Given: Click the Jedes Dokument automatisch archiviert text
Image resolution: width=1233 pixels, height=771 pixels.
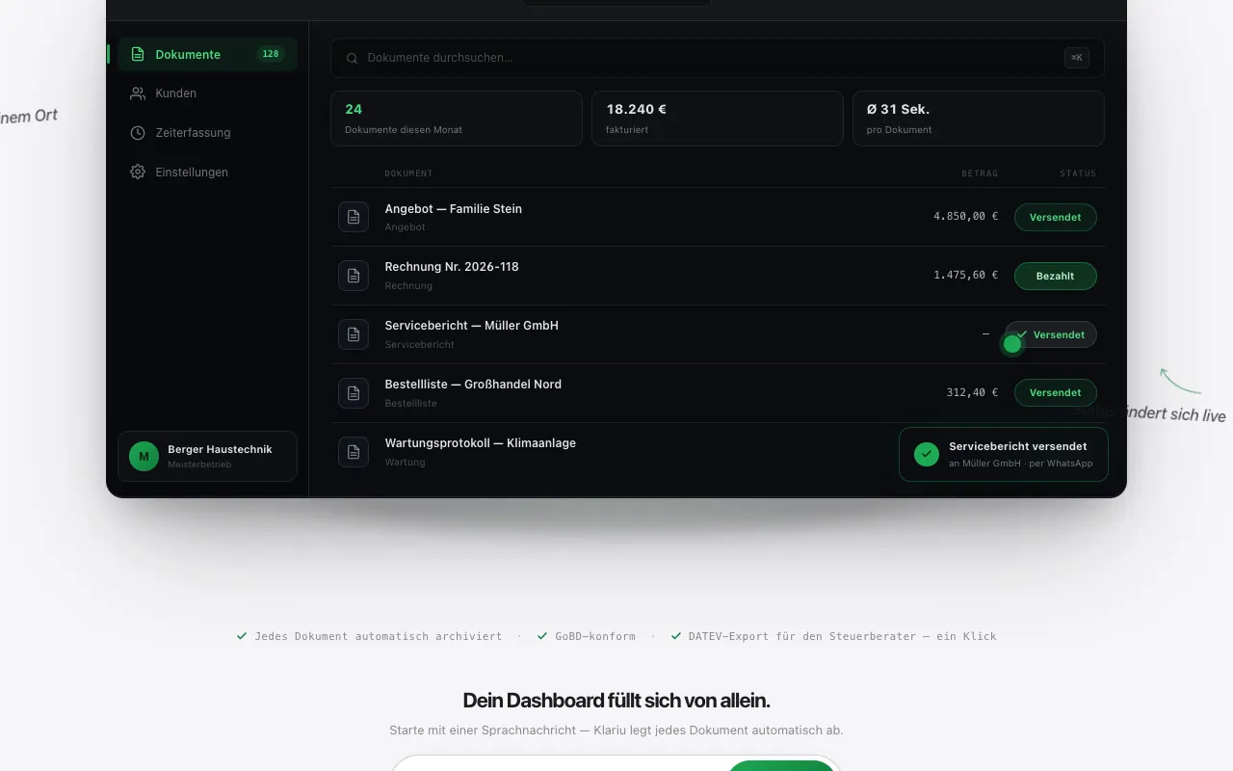Looking at the screenshot, I should coord(378,637).
